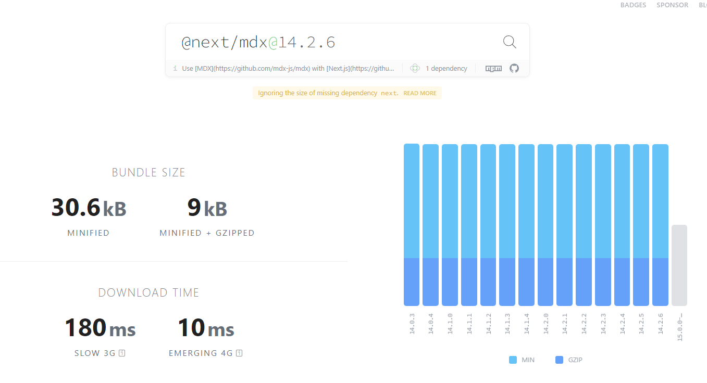Click the info icon beside package description
Viewport: 707px width, 383px height.
coord(175,68)
